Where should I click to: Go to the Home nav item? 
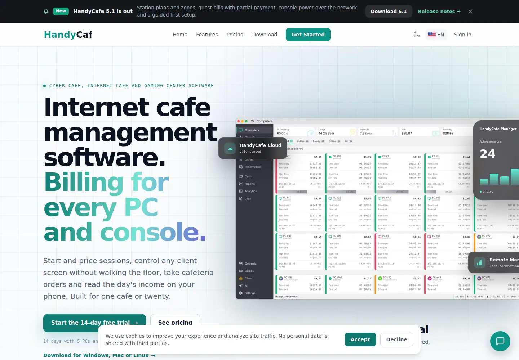coord(180,35)
